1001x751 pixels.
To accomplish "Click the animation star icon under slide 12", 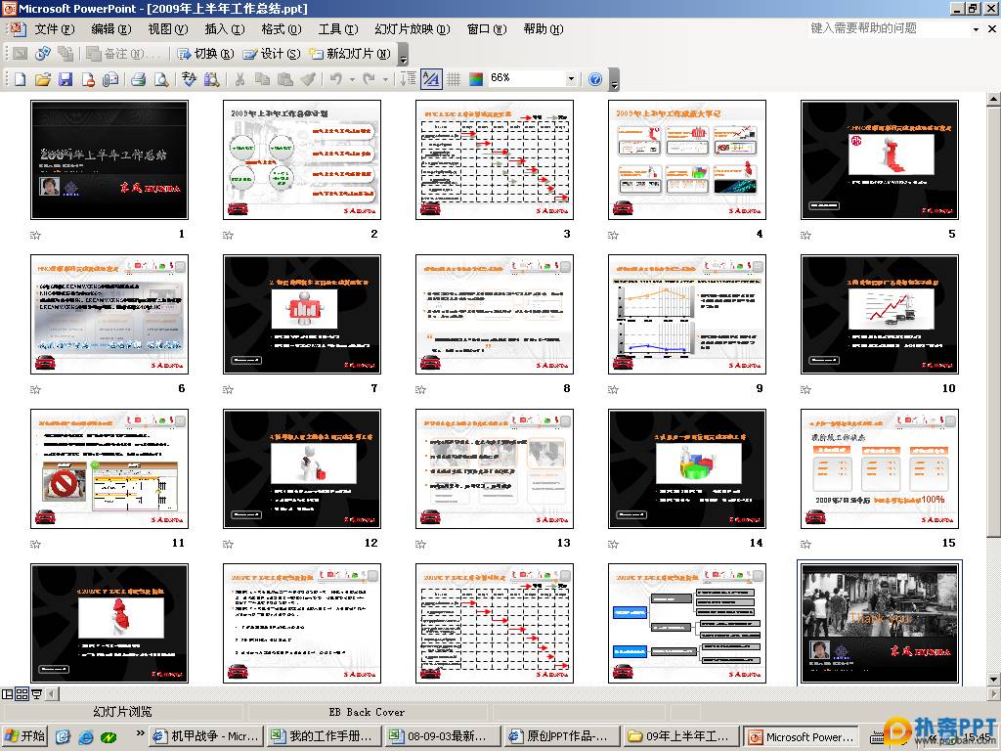I will [228, 544].
